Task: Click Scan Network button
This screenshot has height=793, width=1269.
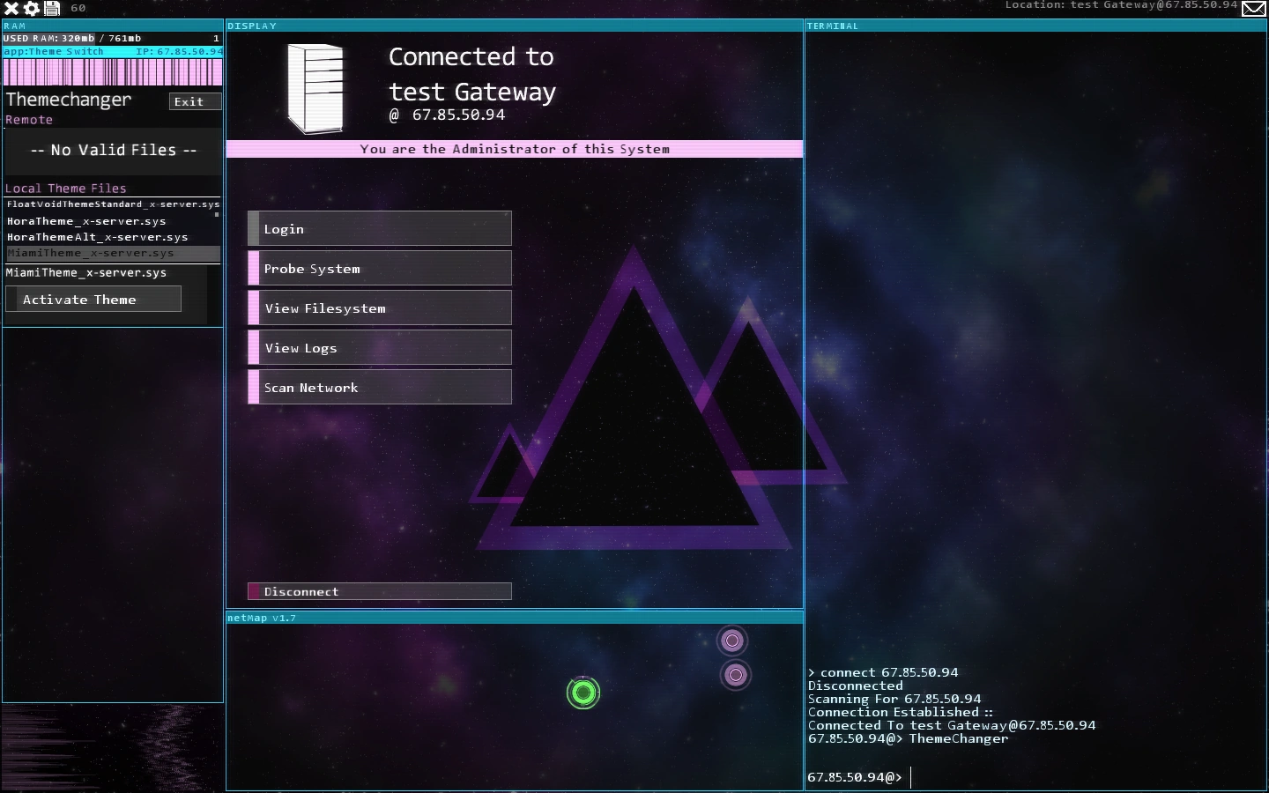Action: coord(380,387)
